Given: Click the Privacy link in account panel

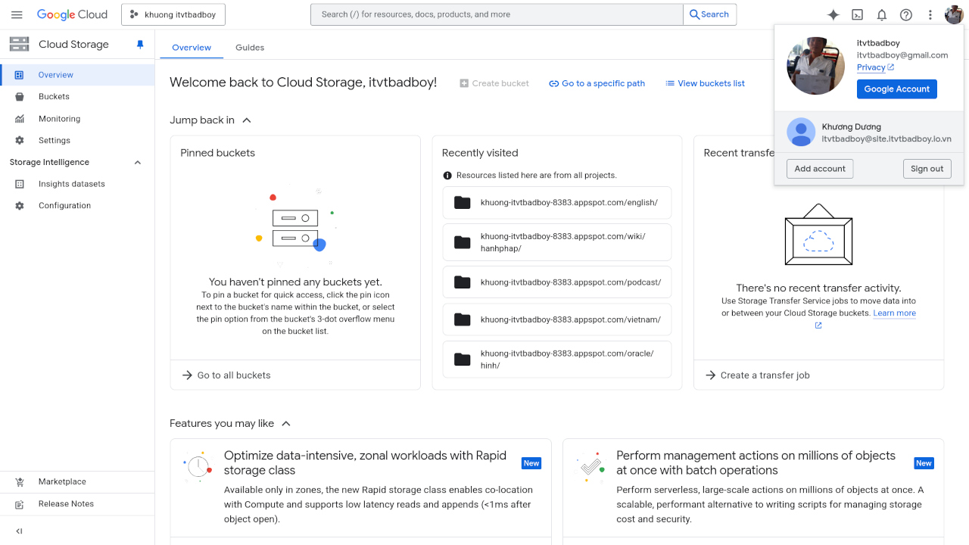Looking at the screenshot, I should click(875, 67).
